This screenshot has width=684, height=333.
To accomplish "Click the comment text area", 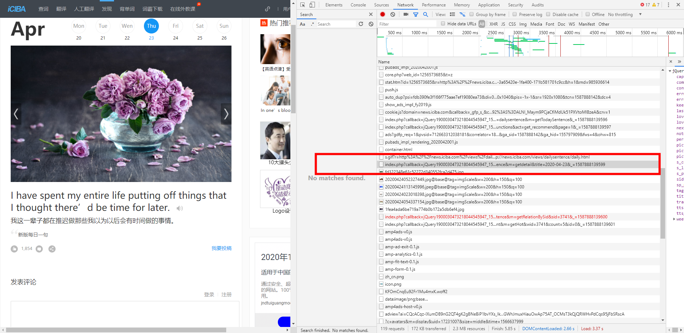I will coord(125,314).
